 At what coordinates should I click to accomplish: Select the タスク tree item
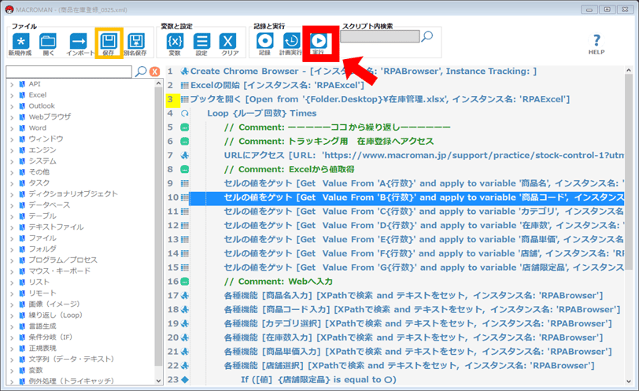[x=39, y=183]
